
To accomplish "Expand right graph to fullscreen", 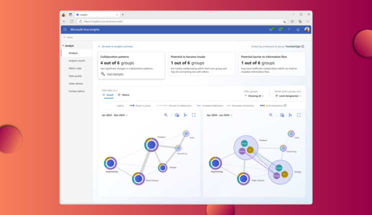I will (x=298, y=115).
